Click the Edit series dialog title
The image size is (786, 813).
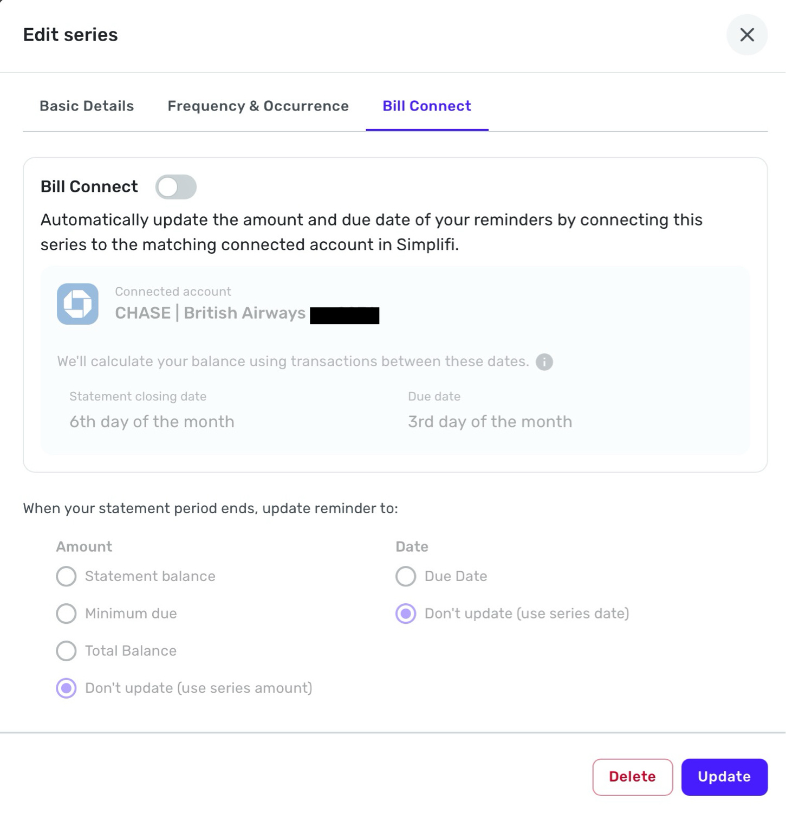pos(70,35)
